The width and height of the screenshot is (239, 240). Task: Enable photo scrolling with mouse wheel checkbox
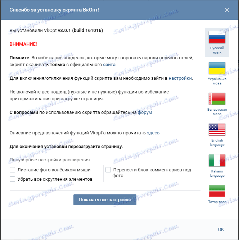pos(12,170)
